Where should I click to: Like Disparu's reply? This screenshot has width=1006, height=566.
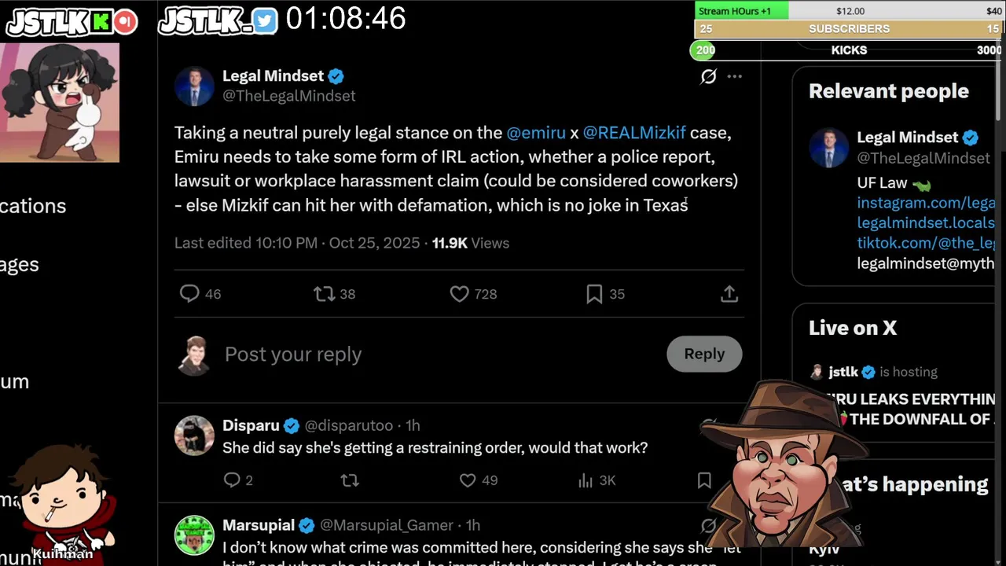(x=468, y=480)
